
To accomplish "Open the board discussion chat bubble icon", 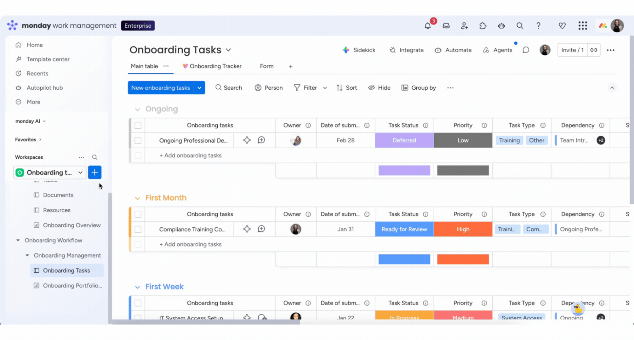I will click(526, 50).
